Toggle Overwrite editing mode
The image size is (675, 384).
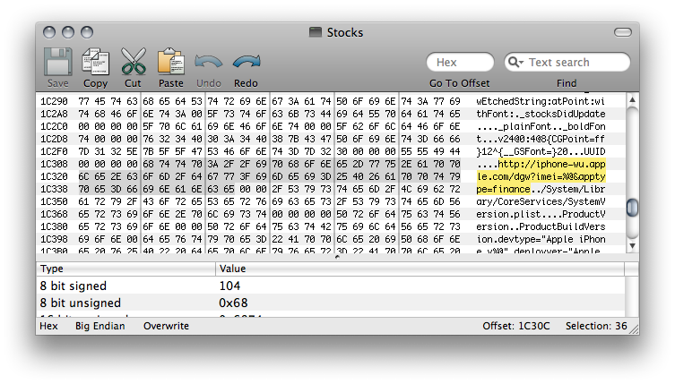[x=166, y=326]
